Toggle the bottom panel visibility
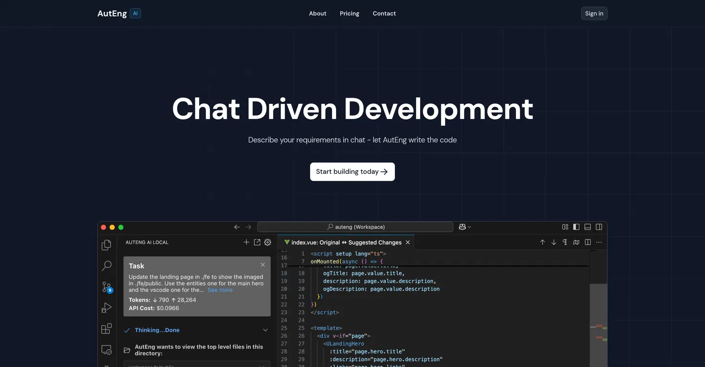705x367 pixels. 587,227
